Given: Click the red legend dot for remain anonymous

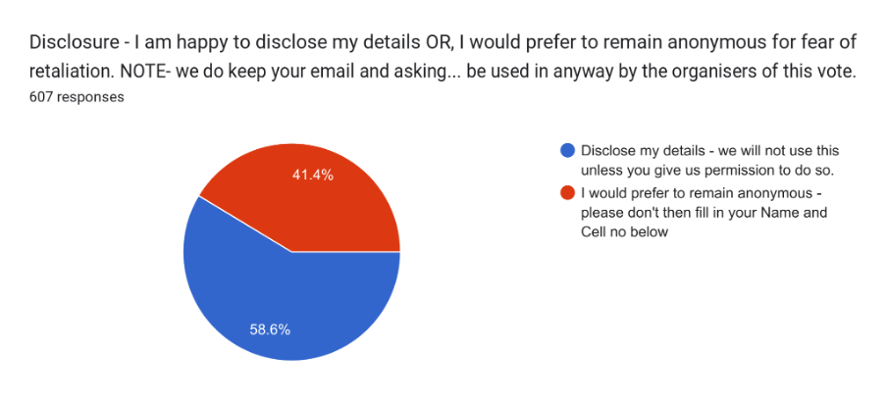Looking at the screenshot, I should tap(567, 193).
